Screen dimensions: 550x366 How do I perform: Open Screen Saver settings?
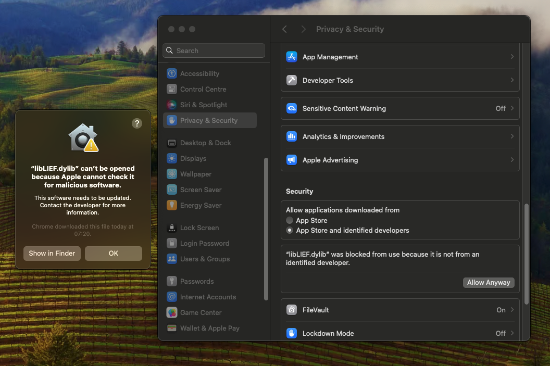pos(210,190)
